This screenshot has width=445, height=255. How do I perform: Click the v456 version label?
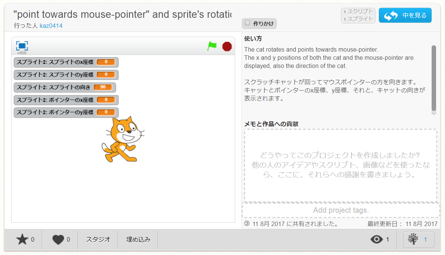tap(22, 53)
